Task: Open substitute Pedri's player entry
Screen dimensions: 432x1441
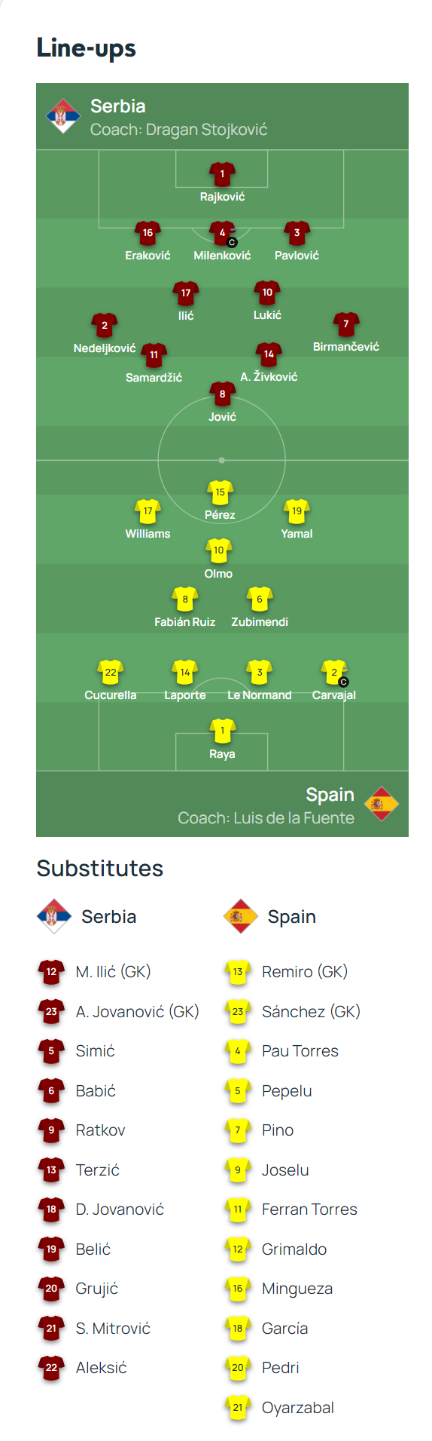Action: coord(262,1368)
